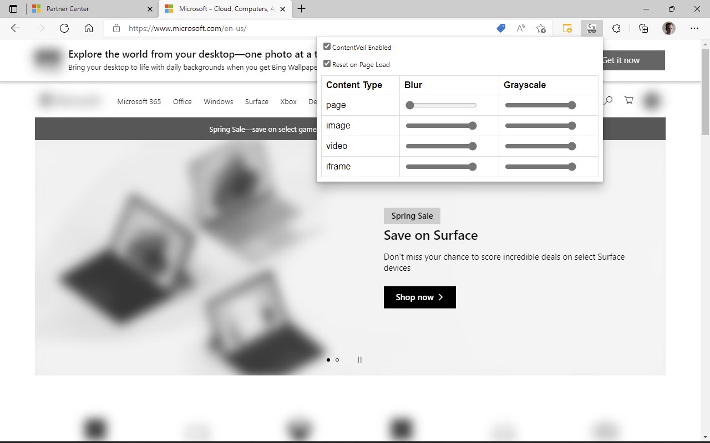Adjust the image Blur slider
The height and width of the screenshot is (443, 710).
pos(441,126)
